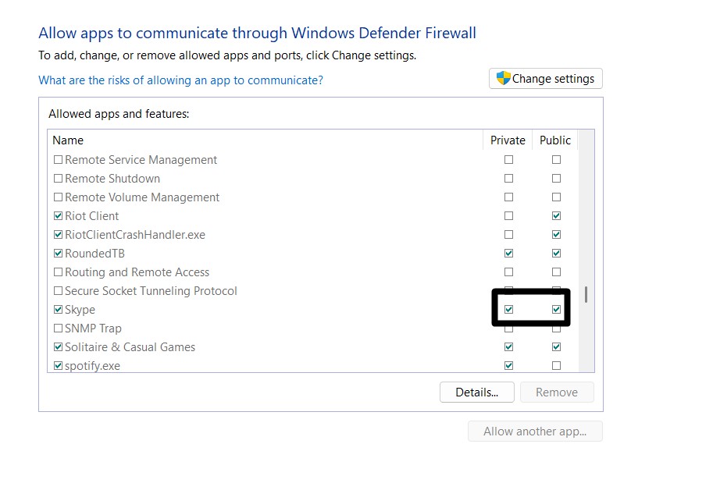713x483 pixels.
Task: Toggle the Skype name checkbox
Action: point(58,310)
